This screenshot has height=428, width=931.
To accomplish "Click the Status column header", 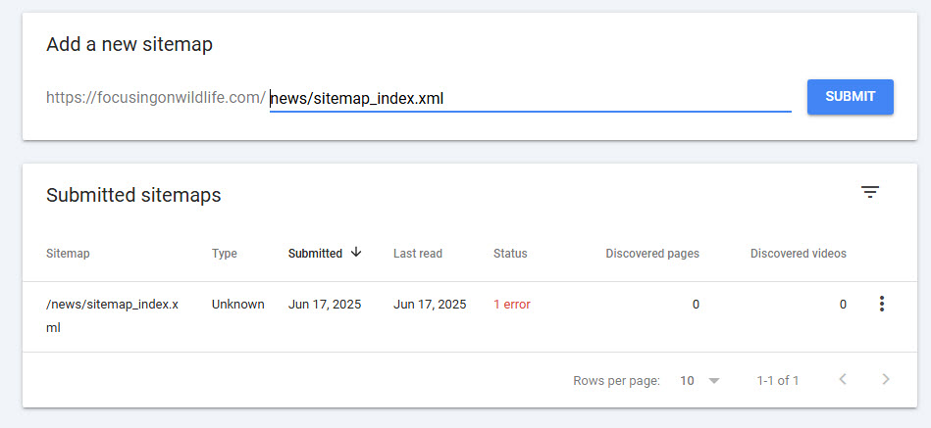I will [x=510, y=254].
